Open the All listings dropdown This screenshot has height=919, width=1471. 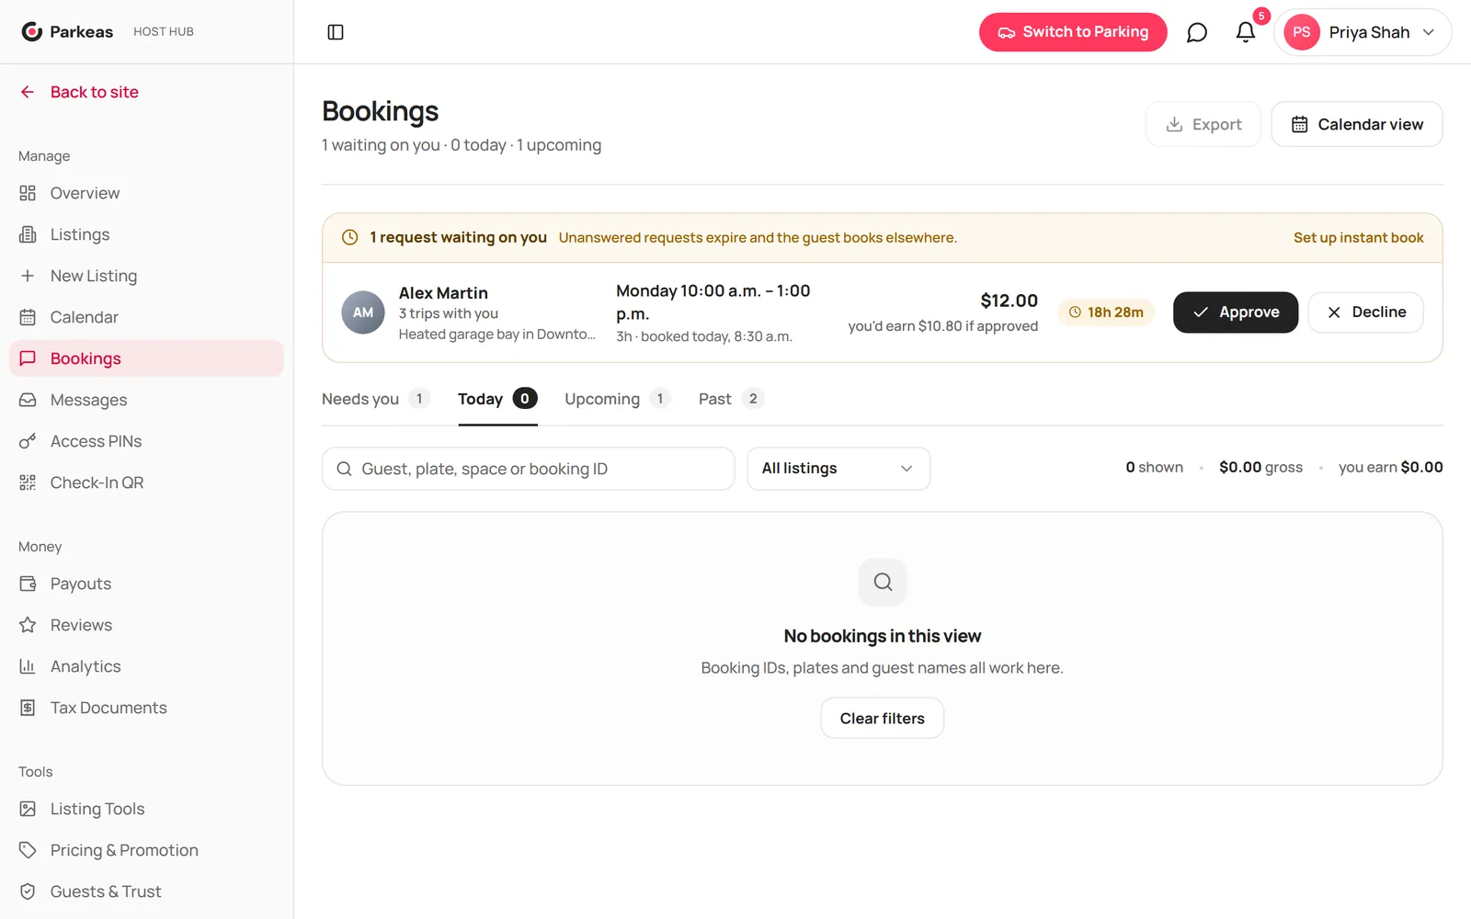click(x=838, y=469)
